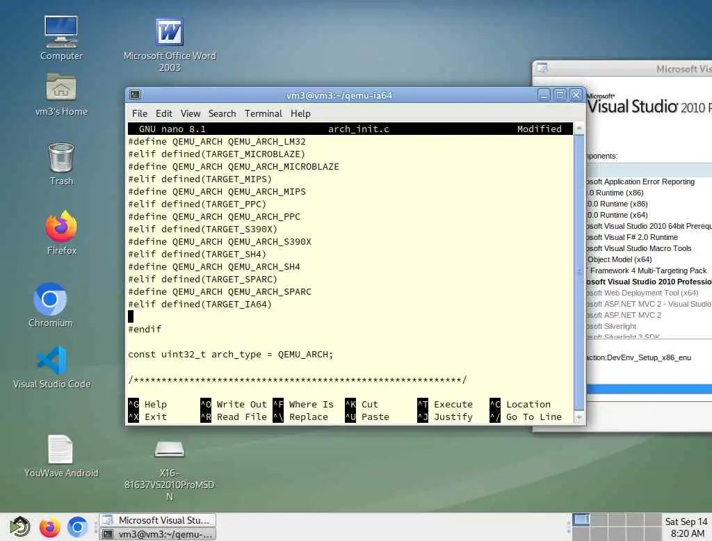Minimize the terminal window
Screen dimensions: 712x541
(x=544, y=95)
